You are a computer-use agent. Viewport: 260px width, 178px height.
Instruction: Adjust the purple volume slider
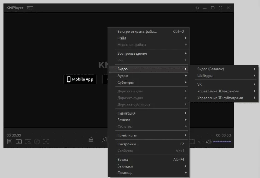222,142
